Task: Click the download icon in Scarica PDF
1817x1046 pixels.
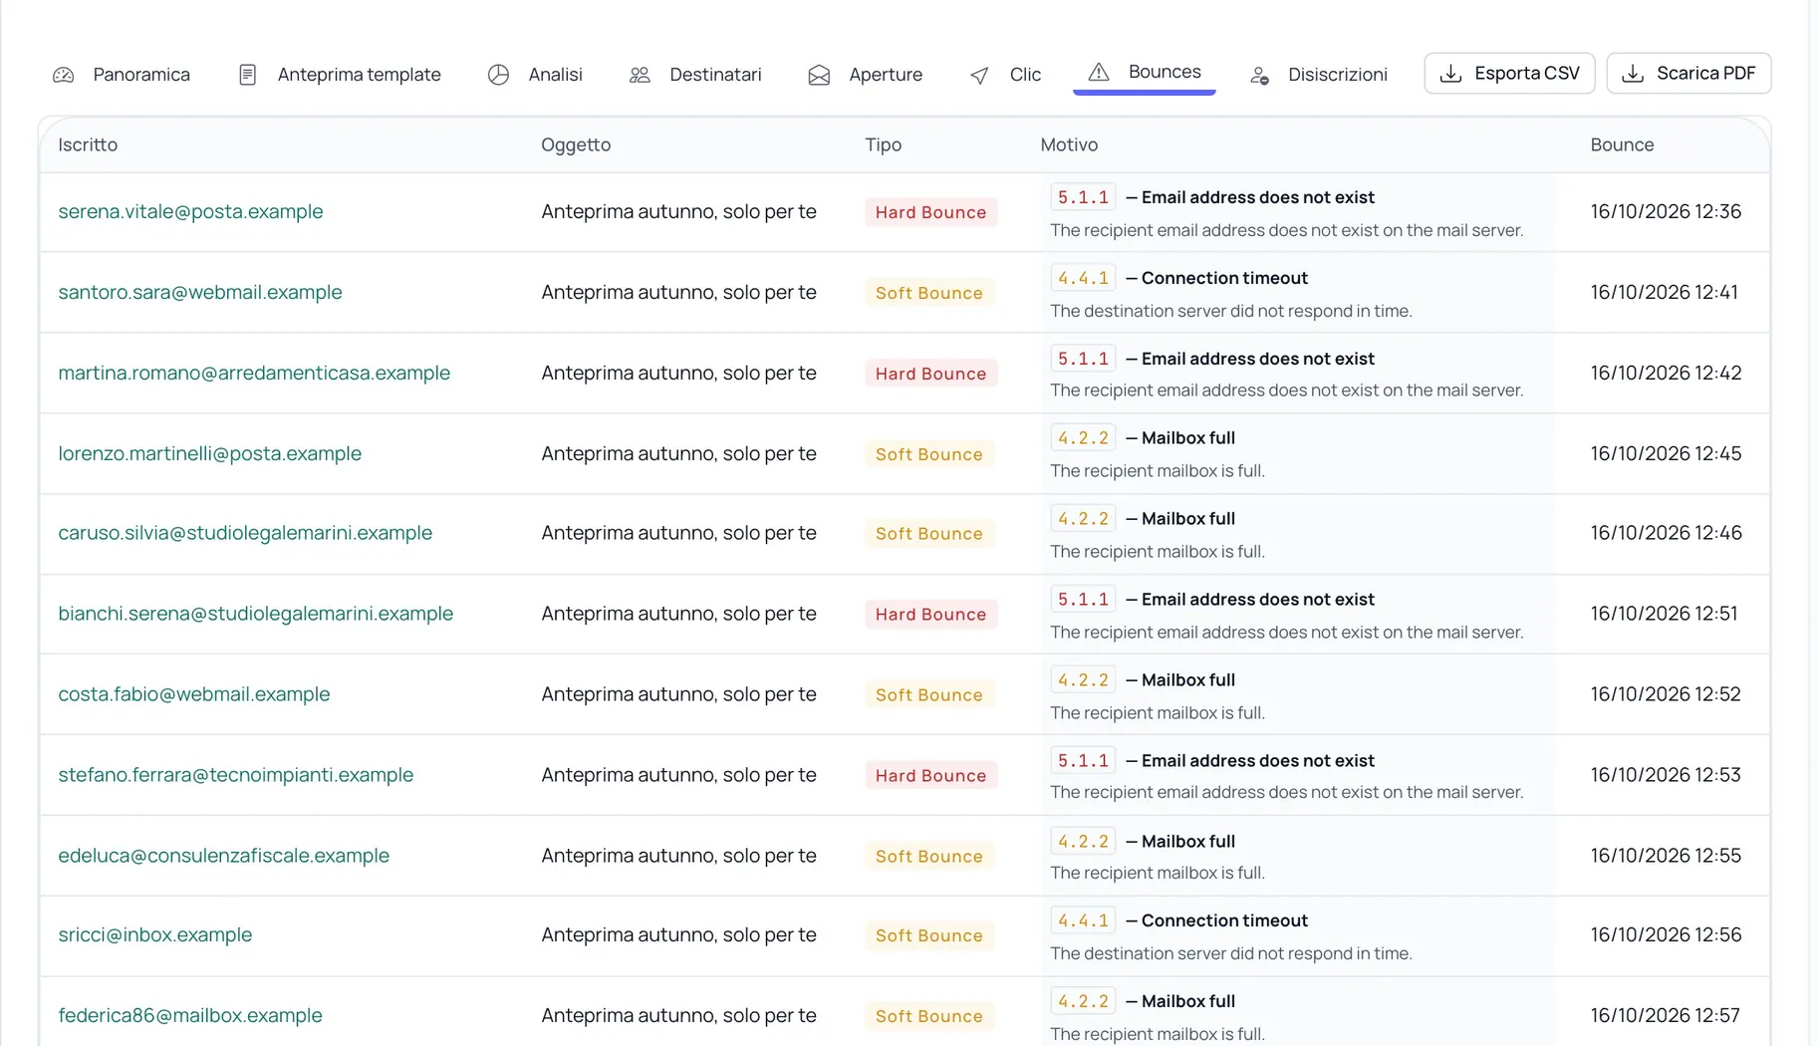Action: point(1633,74)
